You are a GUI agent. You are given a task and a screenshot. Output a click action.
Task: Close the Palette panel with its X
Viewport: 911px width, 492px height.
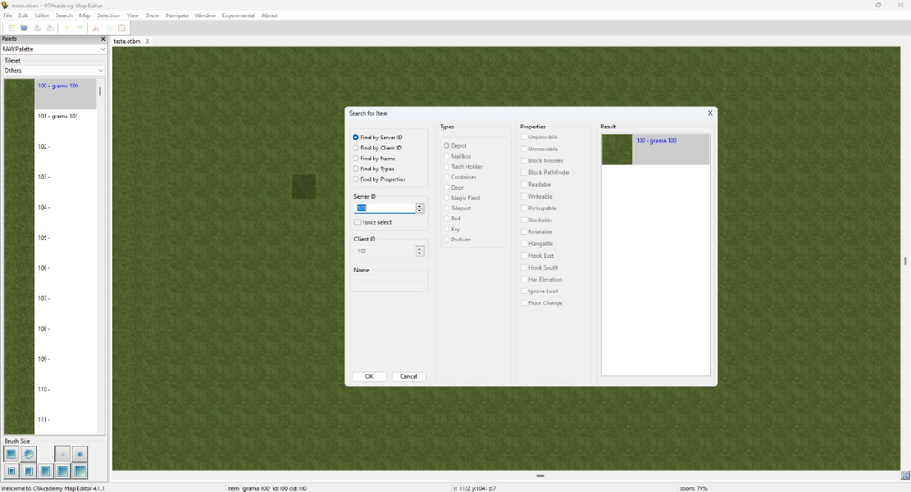(103, 39)
